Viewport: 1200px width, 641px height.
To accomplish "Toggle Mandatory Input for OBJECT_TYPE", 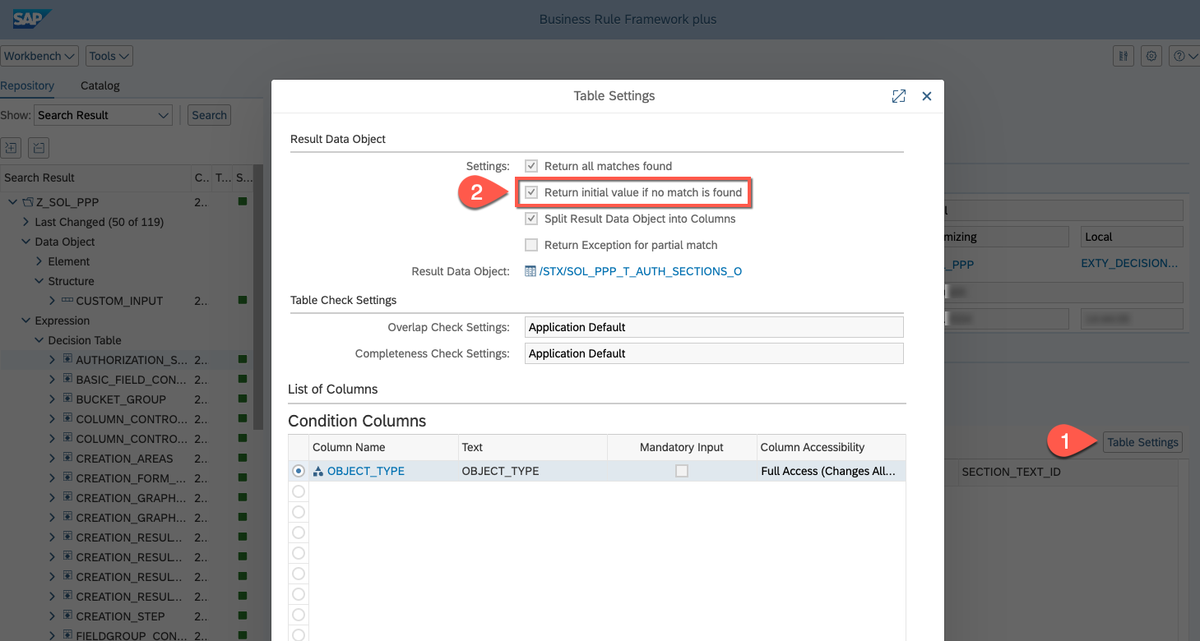I will [681, 471].
